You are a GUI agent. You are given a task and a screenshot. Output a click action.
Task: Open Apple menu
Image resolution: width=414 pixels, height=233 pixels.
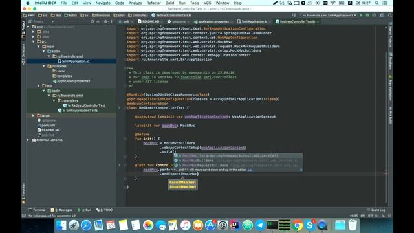click(28, 3)
